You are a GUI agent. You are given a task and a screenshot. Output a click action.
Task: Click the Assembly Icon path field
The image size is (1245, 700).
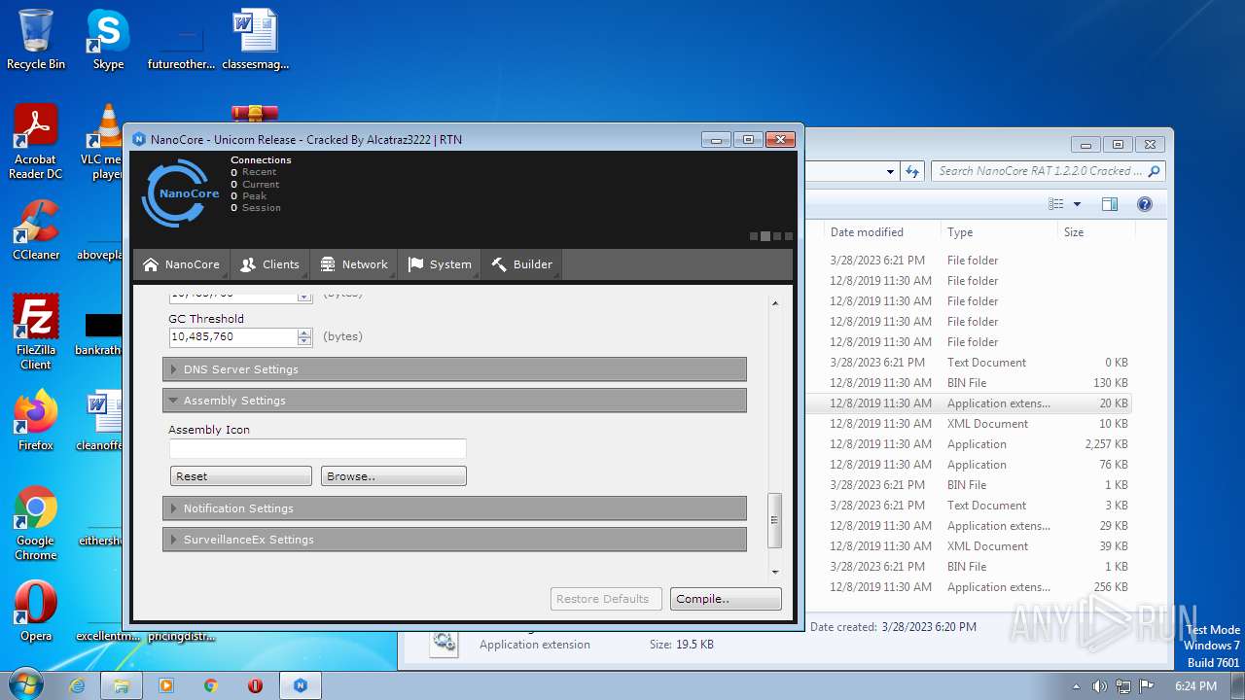click(318, 449)
